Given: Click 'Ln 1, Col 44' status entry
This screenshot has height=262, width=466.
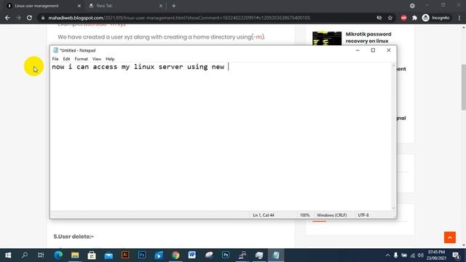Looking at the screenshot, I should tap(264, 215).
